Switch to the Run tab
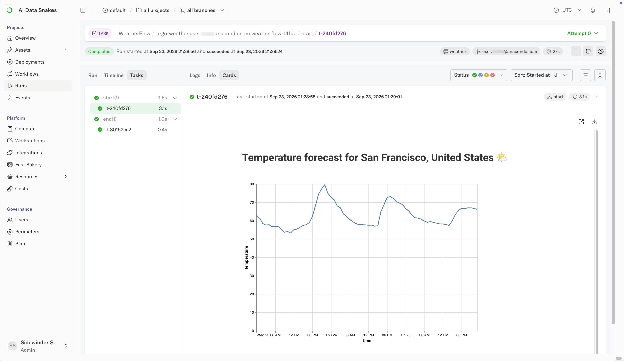This screenshot has width=624, height=361. click(x=93, y=75)
